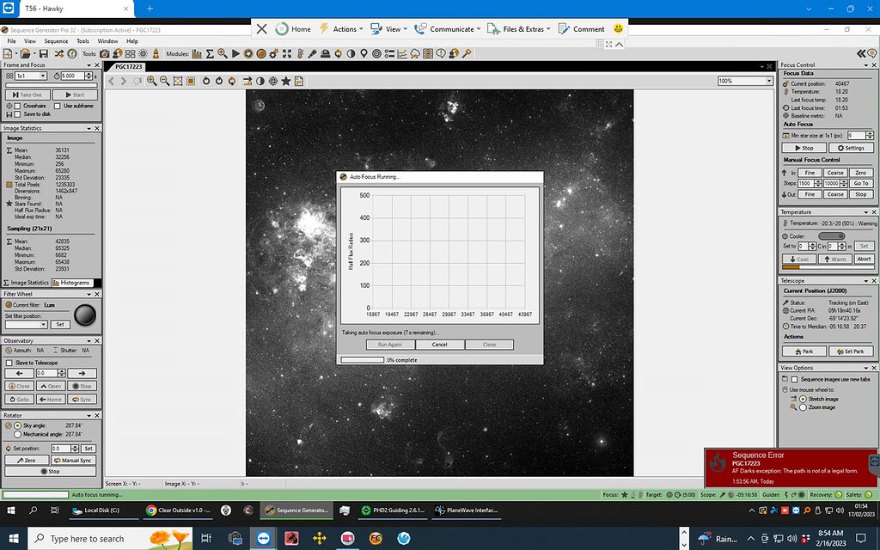This screenshot has height=550, width=880.
Task: Open the thermometer temperature module icon
Action: click(300, 54)
